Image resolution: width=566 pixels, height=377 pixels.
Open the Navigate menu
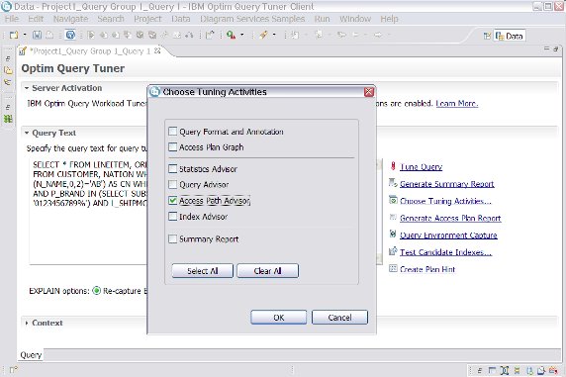point(71,19)
